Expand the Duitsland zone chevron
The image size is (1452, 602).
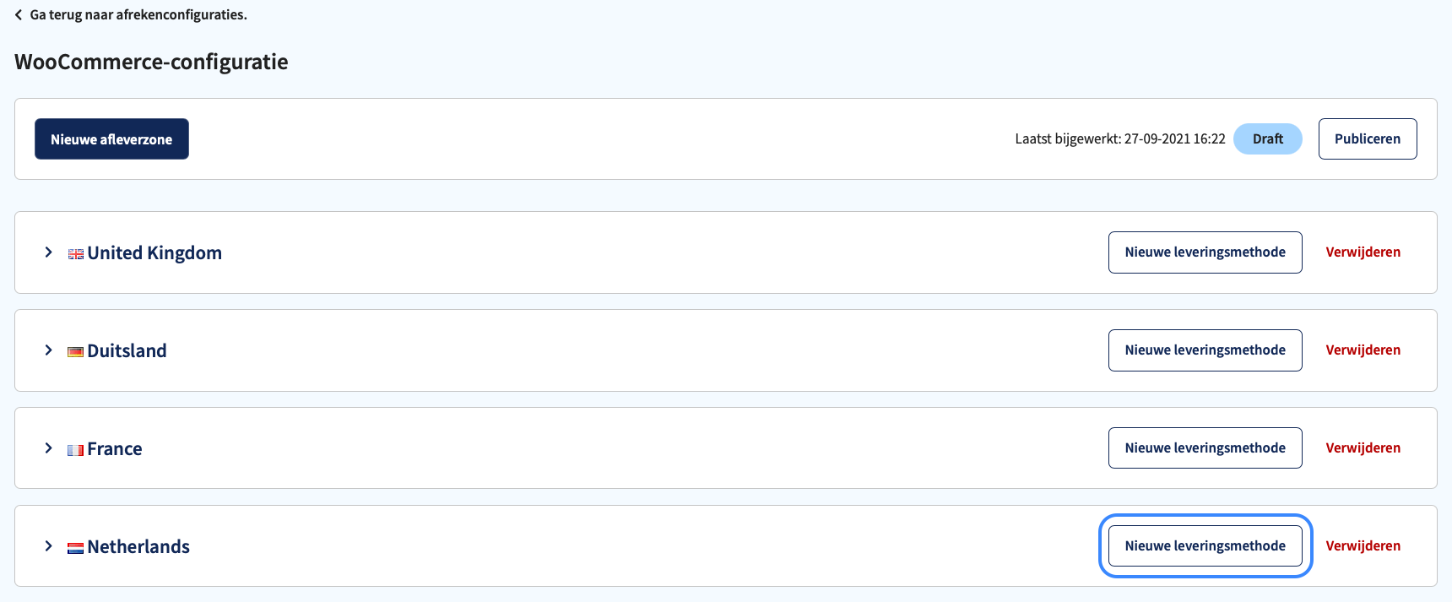[x=48, y=350]
